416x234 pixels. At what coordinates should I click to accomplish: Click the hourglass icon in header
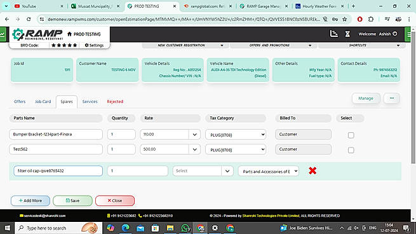pyautogui.click(x=347, y=34)
